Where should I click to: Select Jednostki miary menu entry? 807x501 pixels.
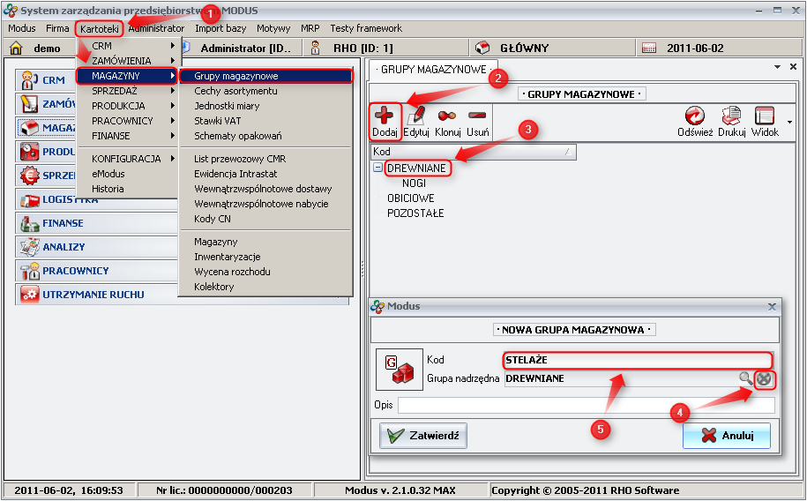(x=265, y=106)
